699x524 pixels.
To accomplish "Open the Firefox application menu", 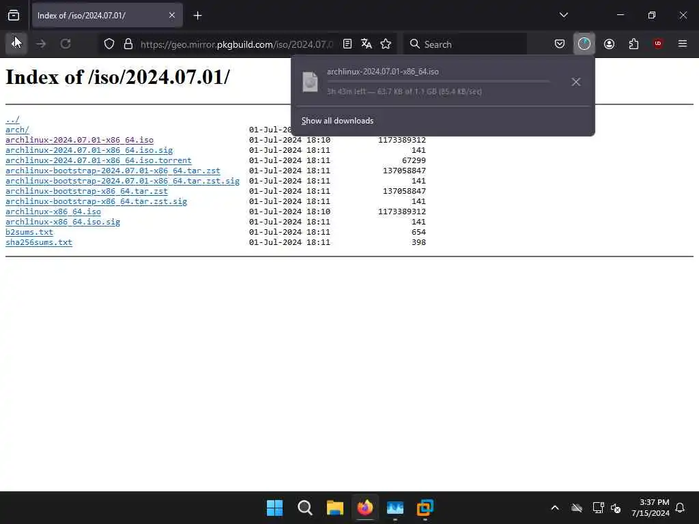I will (x=683, y=44).
